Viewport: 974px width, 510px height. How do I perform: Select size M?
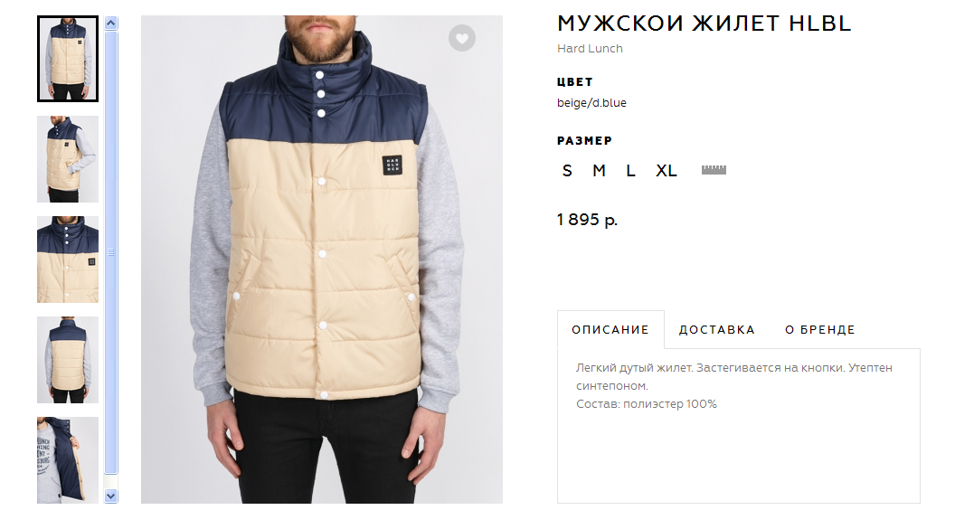tap(599, 170)
